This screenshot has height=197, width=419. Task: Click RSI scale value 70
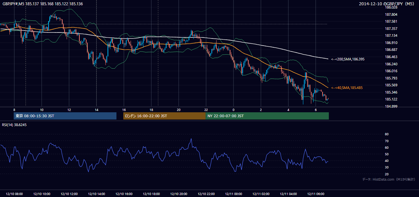pos(387,141)
